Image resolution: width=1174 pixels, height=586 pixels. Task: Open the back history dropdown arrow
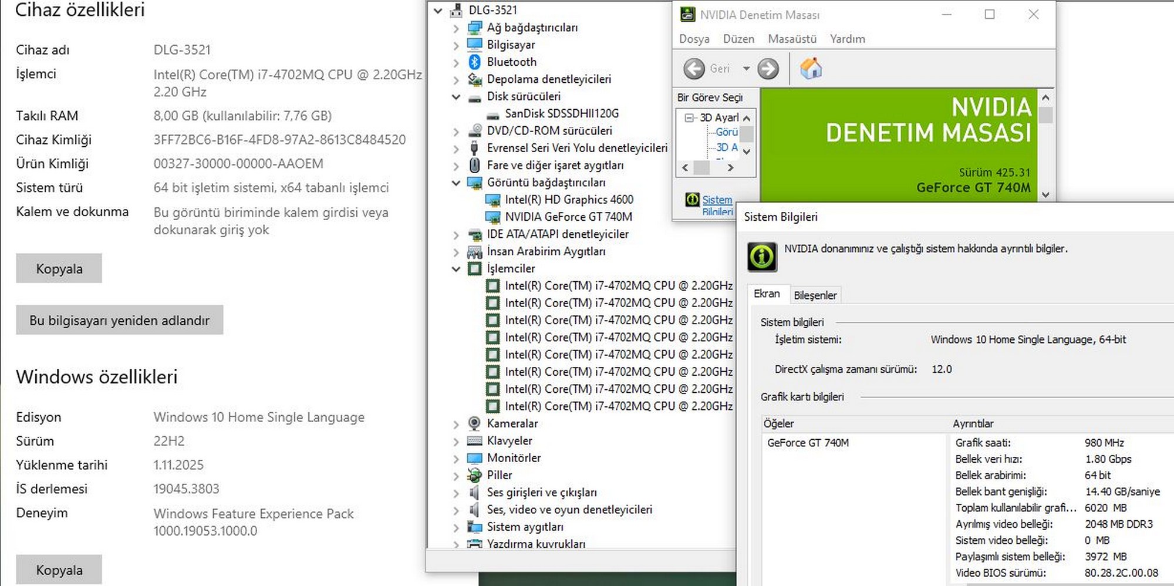click(746, 69)
